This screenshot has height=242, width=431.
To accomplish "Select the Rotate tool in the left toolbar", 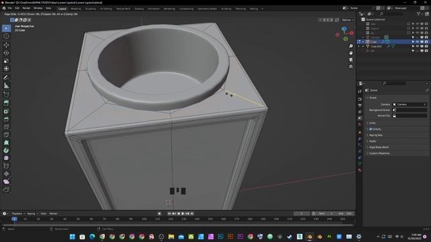I will (6, 52).
